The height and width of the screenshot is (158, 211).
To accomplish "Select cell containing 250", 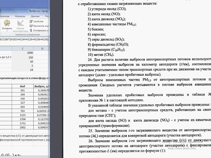I will 23,57.
